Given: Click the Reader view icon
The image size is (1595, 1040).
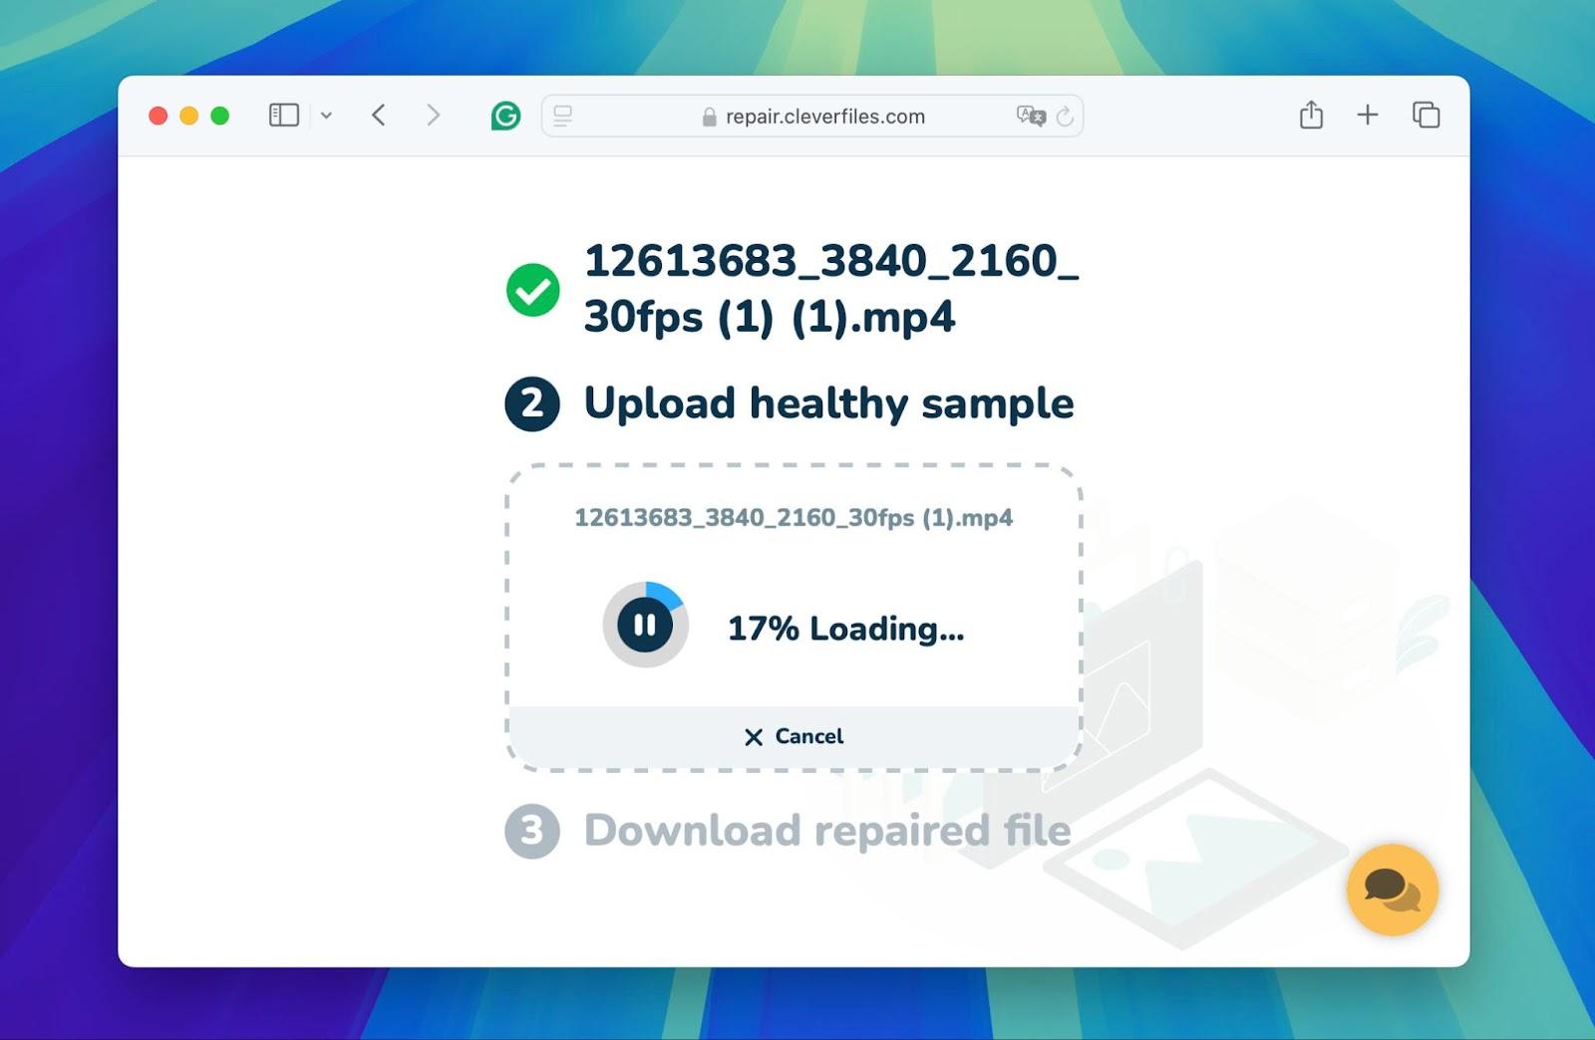Looking at the screenshot, I should [562, 116].
